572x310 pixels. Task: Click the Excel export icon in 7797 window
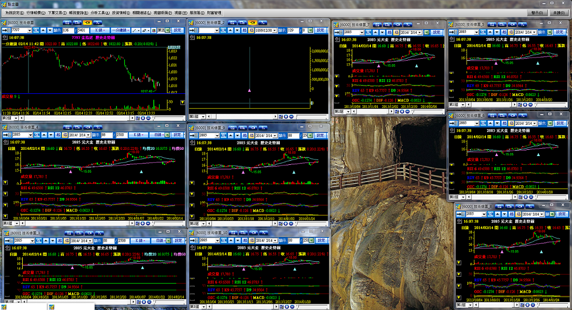(167, 30)
